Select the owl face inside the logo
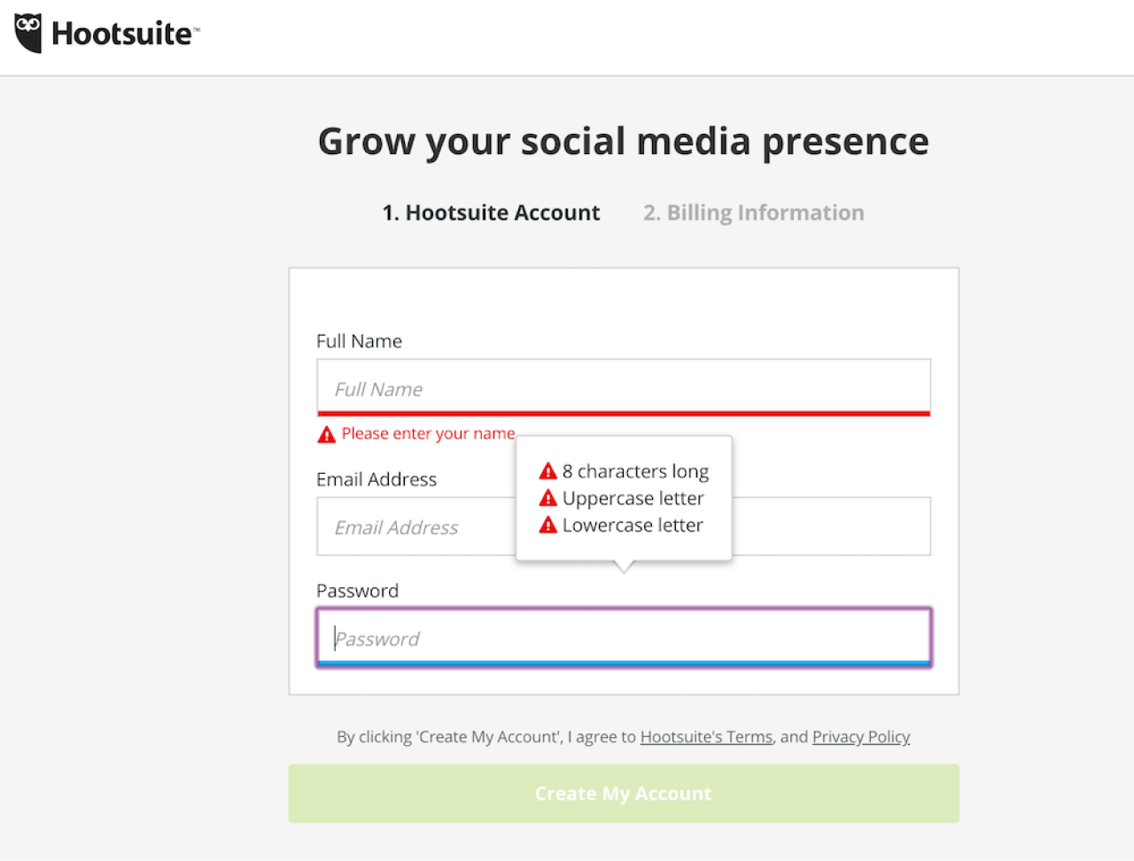 [27, 29]
